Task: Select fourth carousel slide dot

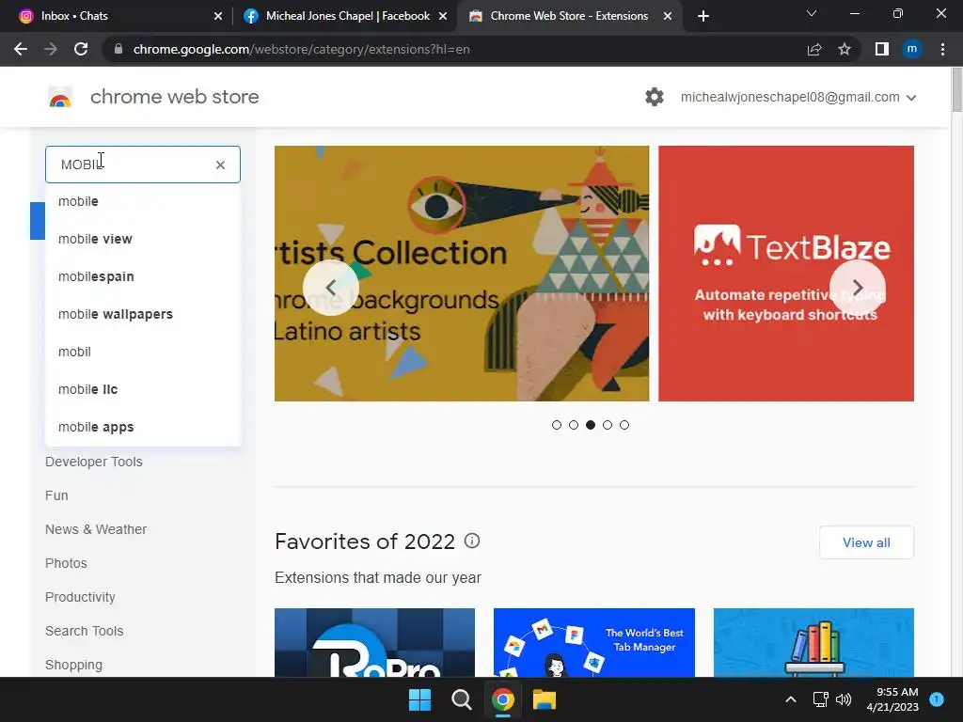Action: tap(608, 425)
